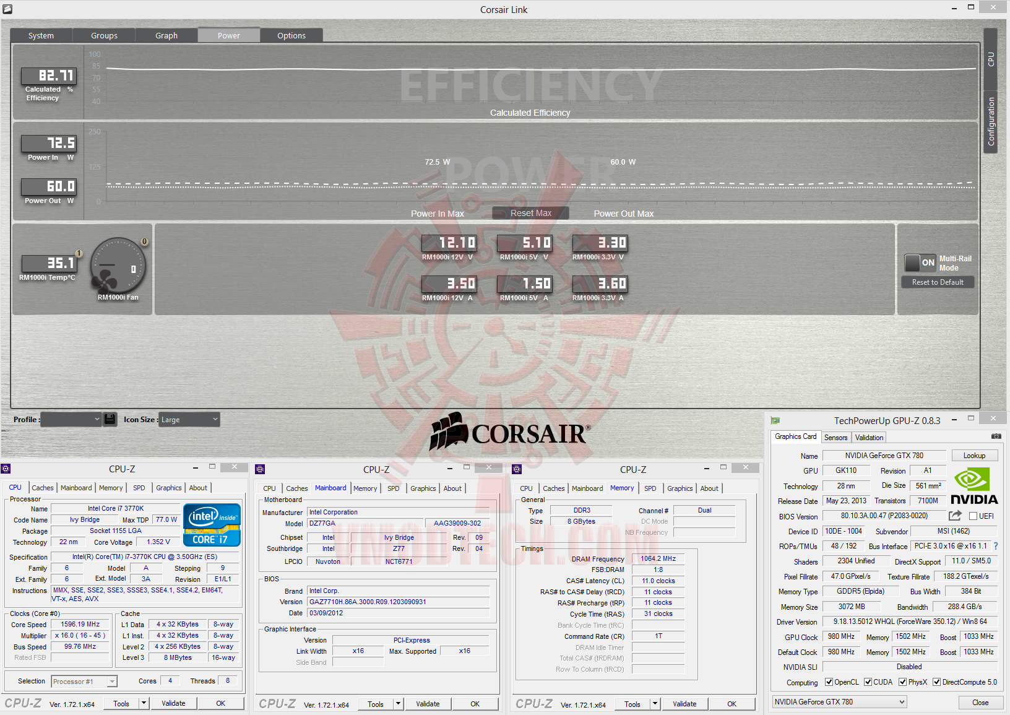Screen dimensions: 1010x715
Task: Click the title bar icon of the CPU-Z Memory window
Action: pos(517,469)
